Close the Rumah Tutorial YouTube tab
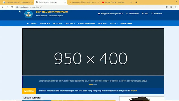 pyautogui.click(x=131, y=2)
